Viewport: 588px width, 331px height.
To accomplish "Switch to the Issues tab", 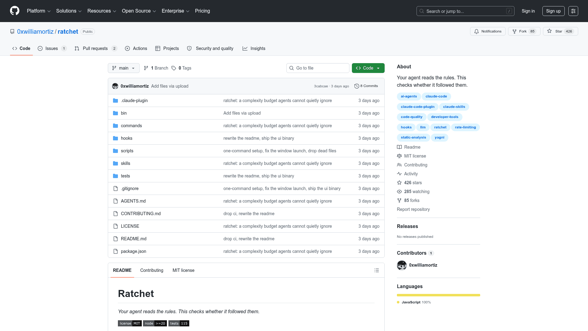I will [52, 48].
